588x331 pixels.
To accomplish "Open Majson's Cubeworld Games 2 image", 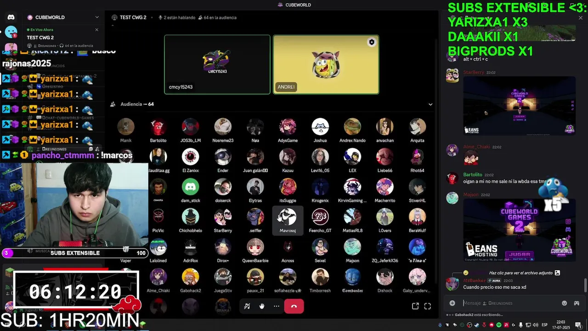I will (x=520, y=230).
